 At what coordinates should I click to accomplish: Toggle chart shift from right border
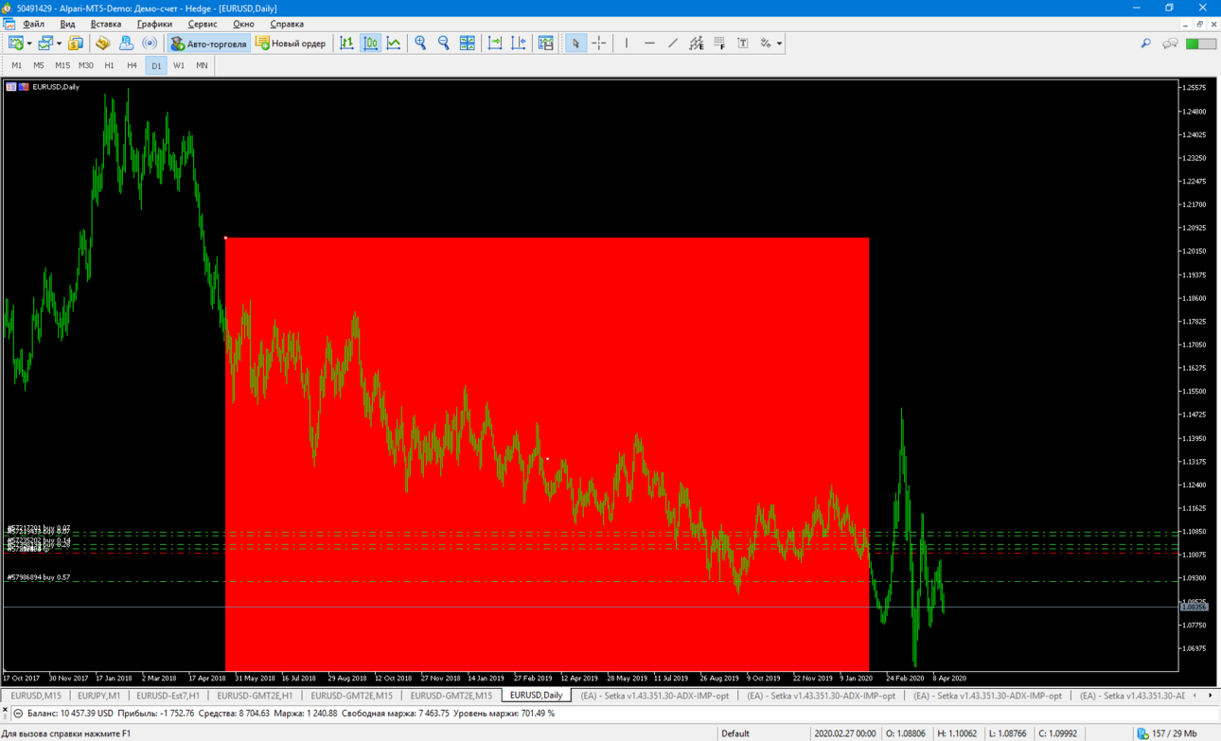(519, 44)
